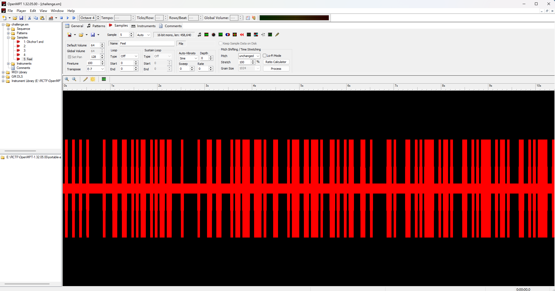Image resolution: width=555 pixels, height=291 pixels.
Task: Click the Zoom In magnifier icon
Action: [x=67, y=79]
